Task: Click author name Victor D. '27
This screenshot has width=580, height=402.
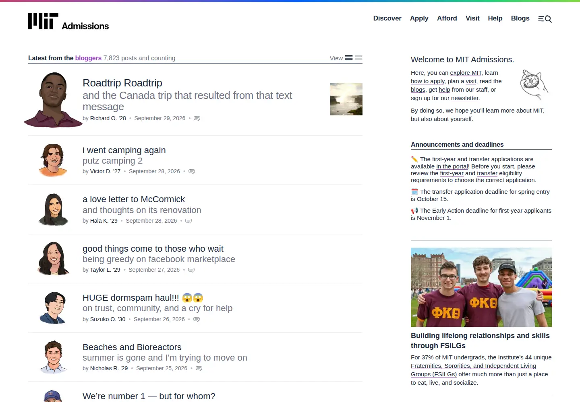Action: point(105,172)
